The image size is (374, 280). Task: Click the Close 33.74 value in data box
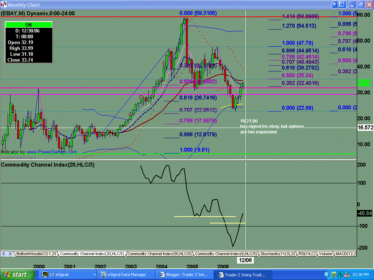pyautogui.click(x=20, y=60)
